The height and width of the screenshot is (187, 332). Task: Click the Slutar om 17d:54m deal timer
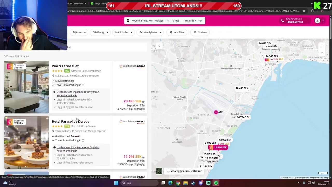click(x=16, y=122)
